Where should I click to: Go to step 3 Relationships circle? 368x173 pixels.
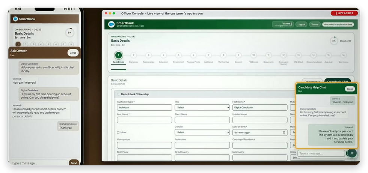[x=148, y=55]
